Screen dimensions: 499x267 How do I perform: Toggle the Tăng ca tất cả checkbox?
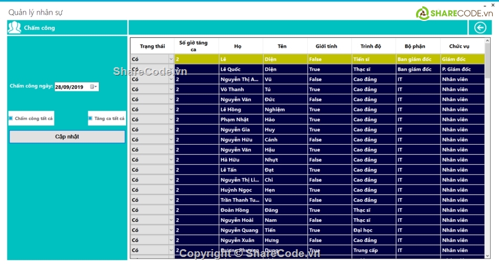click(90, 119)
